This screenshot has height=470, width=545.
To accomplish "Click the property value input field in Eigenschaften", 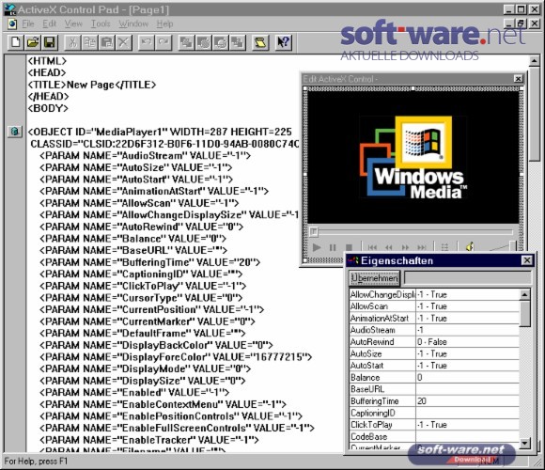I will pyautogui.click(x=468, y=278).
